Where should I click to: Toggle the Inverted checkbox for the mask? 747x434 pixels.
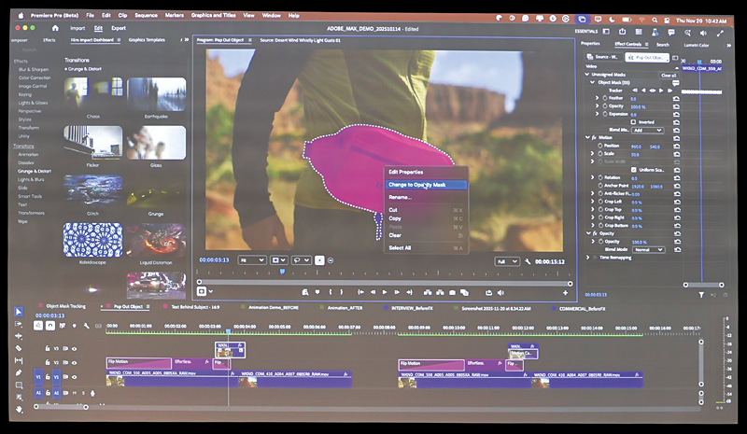click(x=635, y=121)
